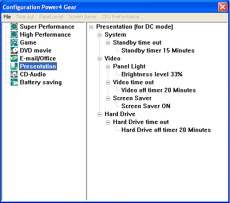Collapse the System node
The width and height of the screenshot is (230, 203).
[100, 35]
